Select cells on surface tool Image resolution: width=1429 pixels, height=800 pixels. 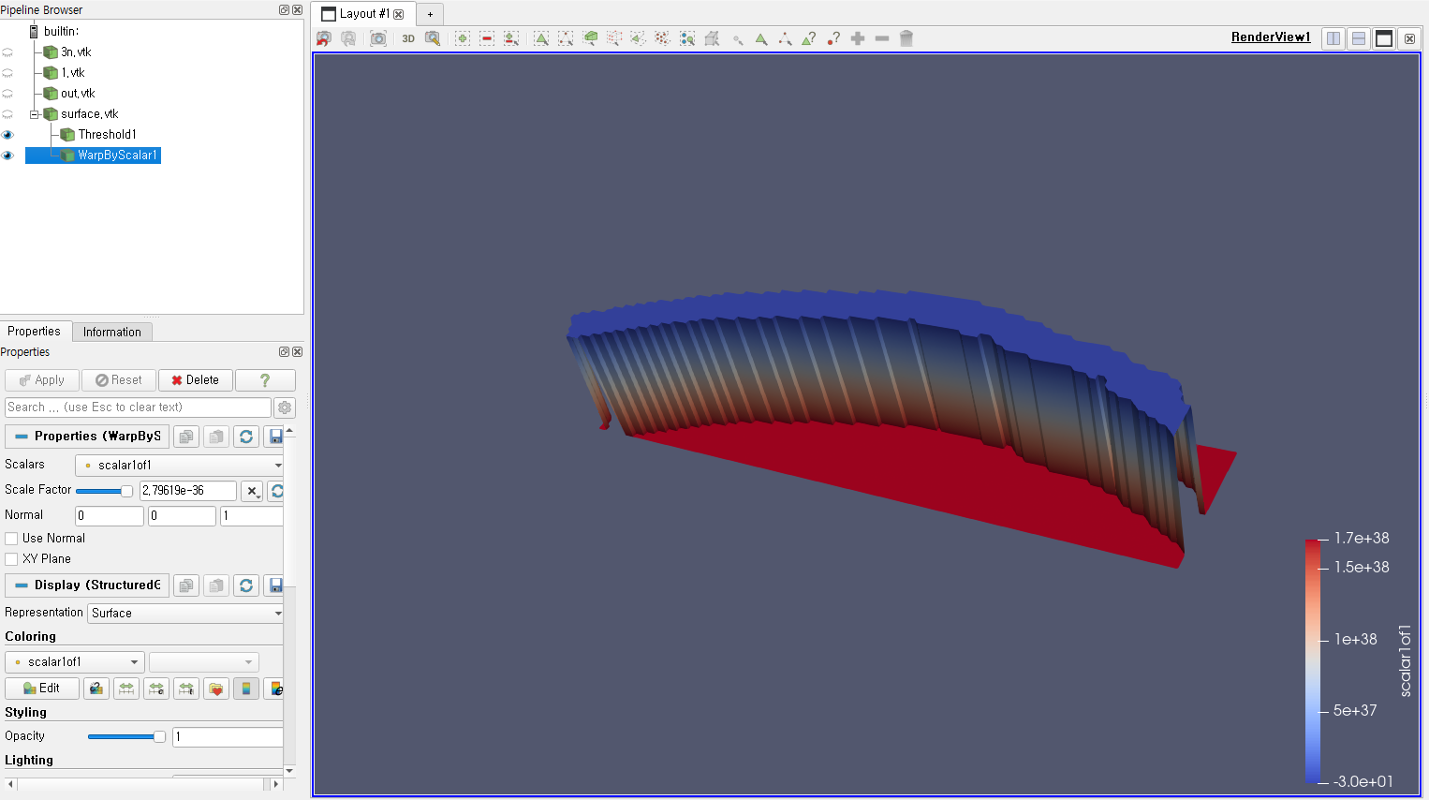click(541, 38)
